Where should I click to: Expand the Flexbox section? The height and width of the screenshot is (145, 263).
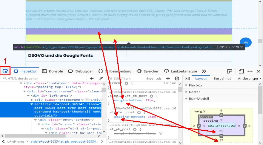(186, 85)
